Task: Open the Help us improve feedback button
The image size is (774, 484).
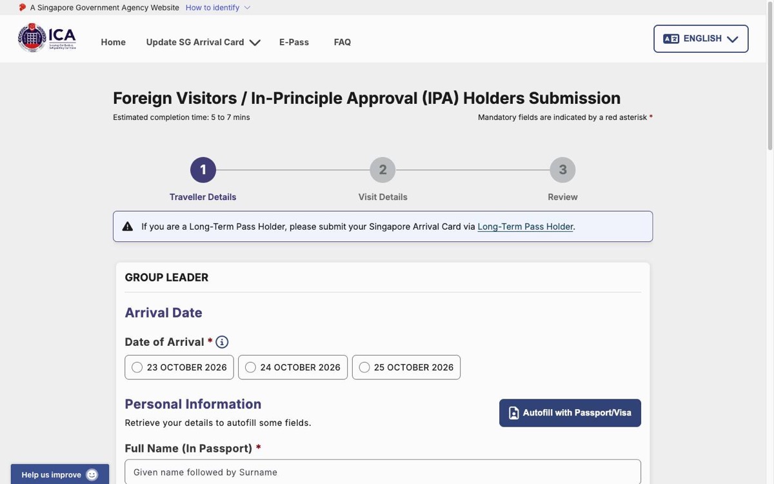Action: pyautogui.click(x=60, y=474)
